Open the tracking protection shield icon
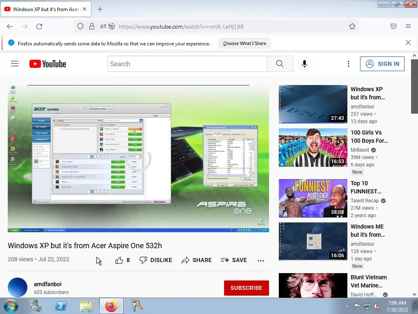This screenshot has height=314, width=418. [80, 27]
